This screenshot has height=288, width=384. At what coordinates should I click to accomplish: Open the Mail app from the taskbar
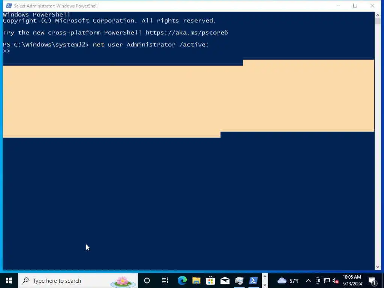[225, 280]
